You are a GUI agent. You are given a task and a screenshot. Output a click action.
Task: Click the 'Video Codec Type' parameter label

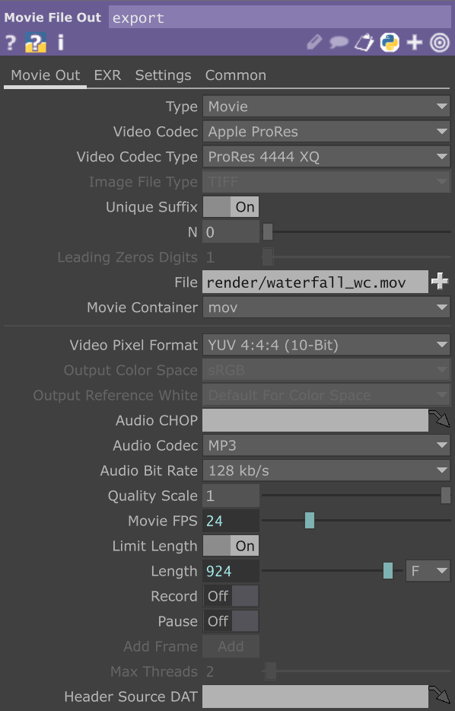(x=137, y=157)
